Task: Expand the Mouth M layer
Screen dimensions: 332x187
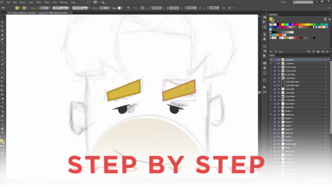Action: (279, 122)
